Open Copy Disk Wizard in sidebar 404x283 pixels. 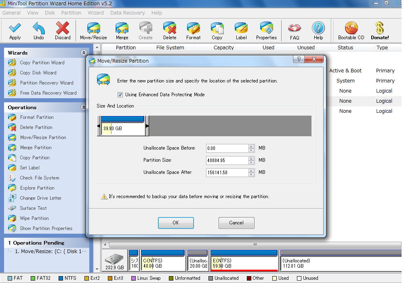[38, 73]
